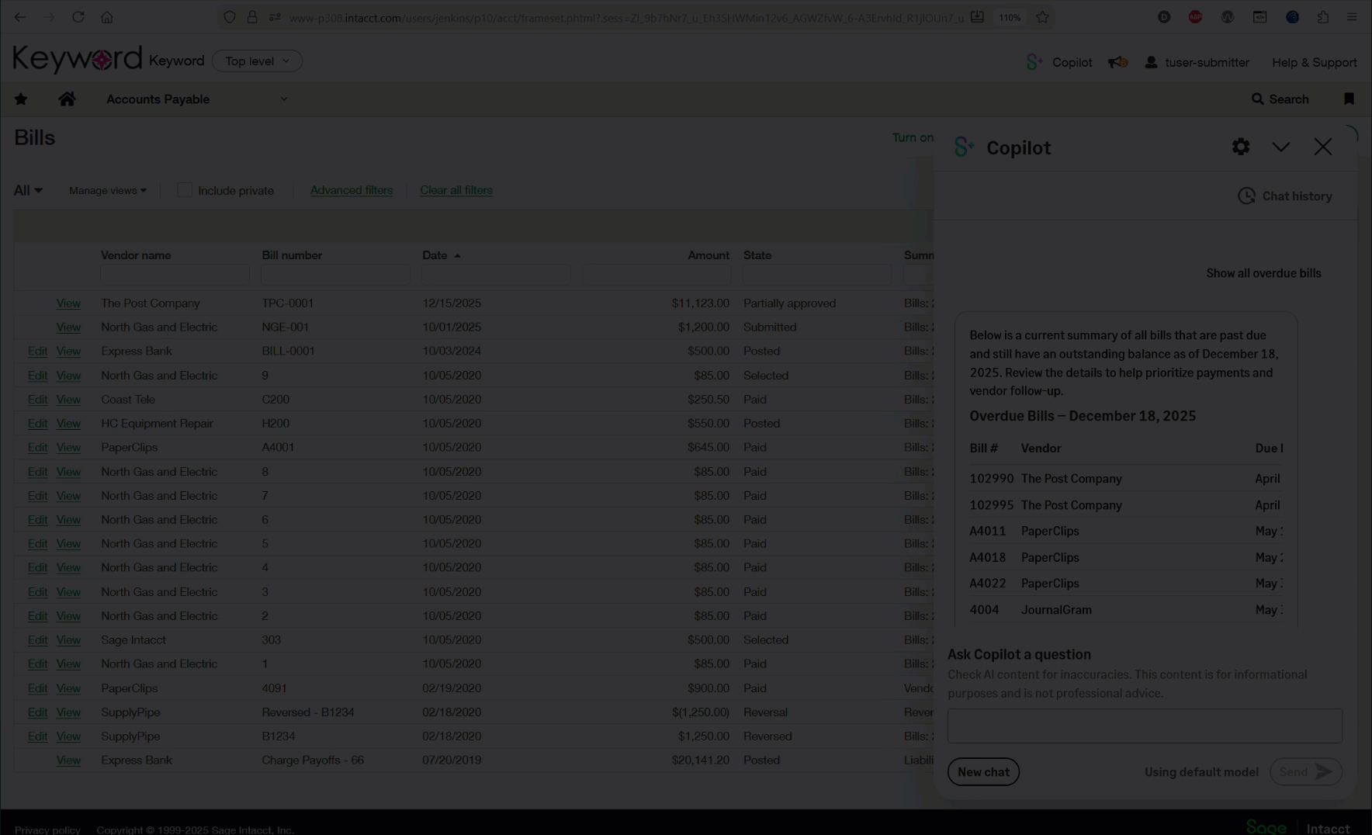Expand the Top level dropdown
The height and width of the screenshot is (835, 1372).
coord(257,61)
